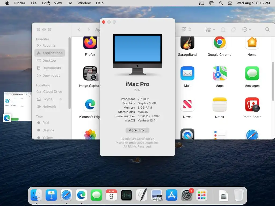Screen dimensions: 275x206
Task: Open Launchpad from the Dock
Action: pyautogui.click(x=202, y=195)
